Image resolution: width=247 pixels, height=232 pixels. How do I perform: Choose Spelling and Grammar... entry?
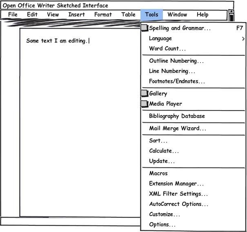click(193, 28)
